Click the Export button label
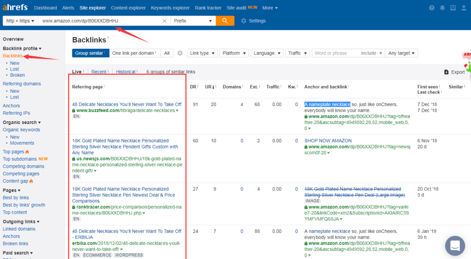 [458, 72]
